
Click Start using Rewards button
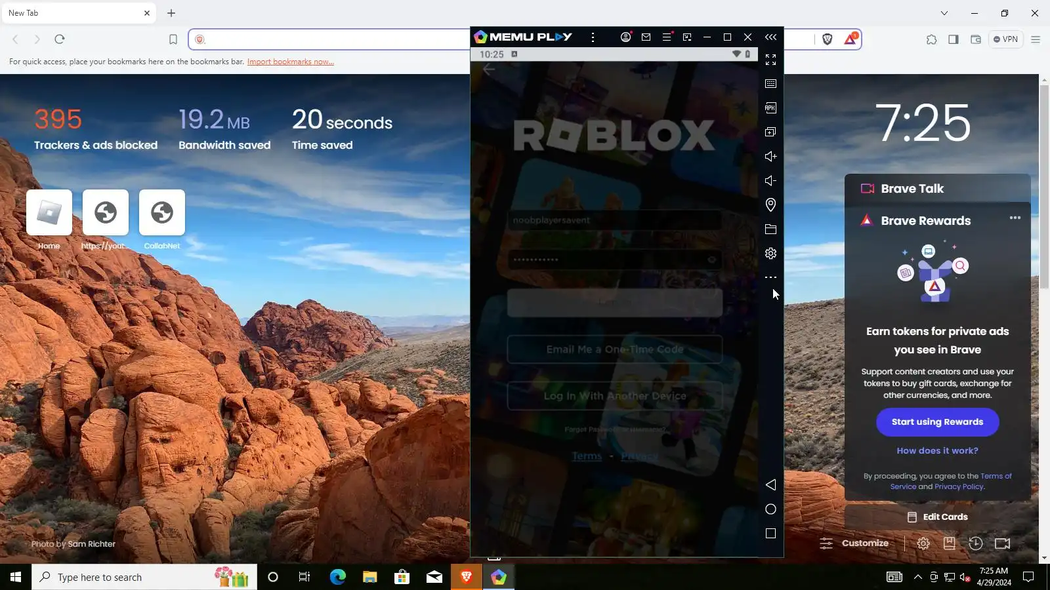point(937,422)
